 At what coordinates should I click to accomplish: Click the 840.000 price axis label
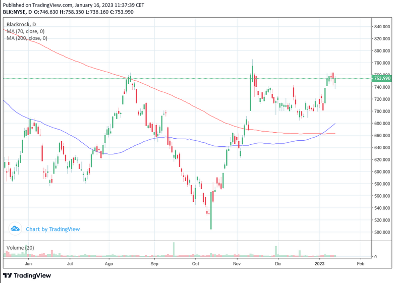382,27
